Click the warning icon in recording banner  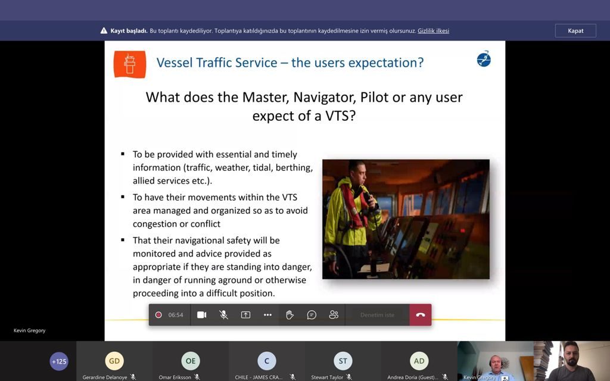pyautogui.click(x=104, y=31)
